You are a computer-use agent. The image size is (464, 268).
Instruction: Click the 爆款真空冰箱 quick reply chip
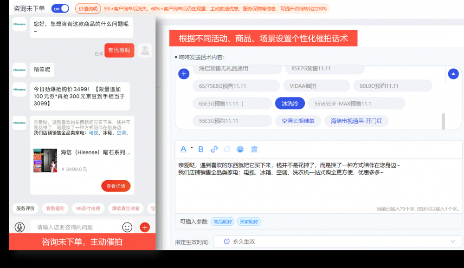pyautogui.click(x=125, y=209)
